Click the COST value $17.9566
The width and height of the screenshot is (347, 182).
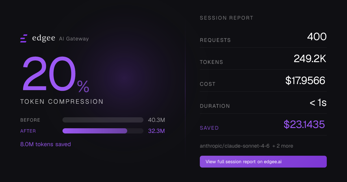[x=305, y=81]
